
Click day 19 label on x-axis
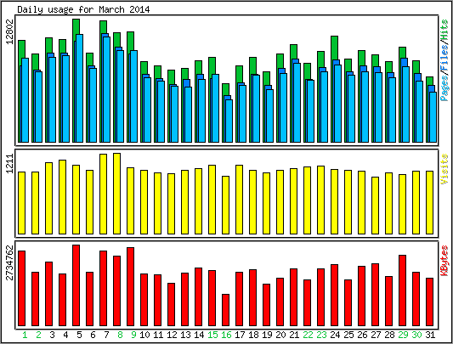tap(267, 335)
